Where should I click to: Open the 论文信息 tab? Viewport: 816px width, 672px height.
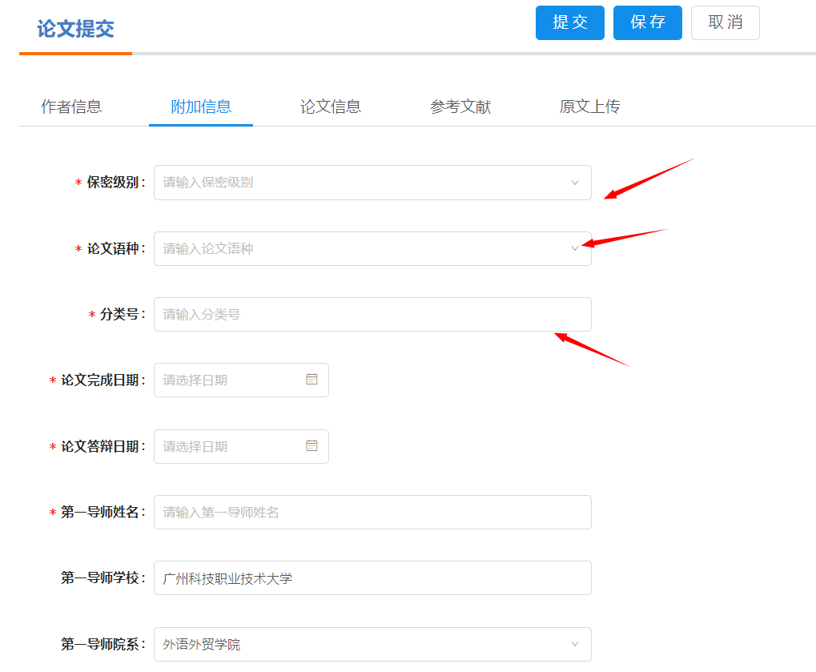pos(331,107)
